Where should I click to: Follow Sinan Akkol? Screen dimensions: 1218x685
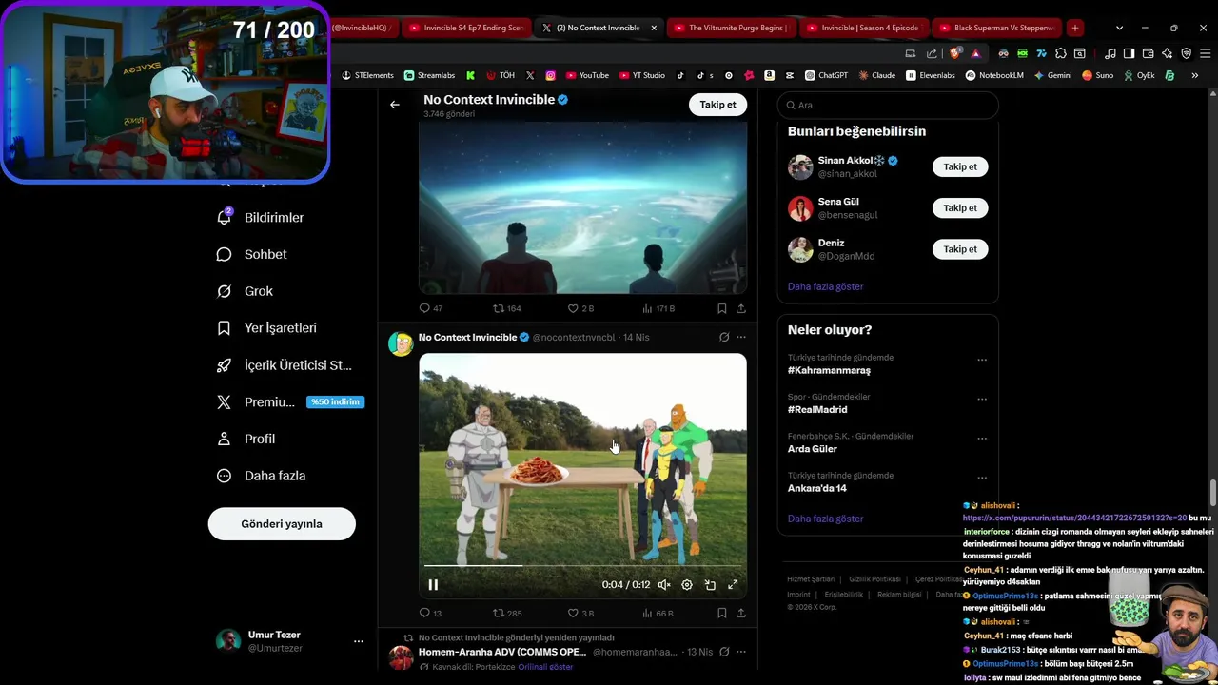click(x=960, y=166)
